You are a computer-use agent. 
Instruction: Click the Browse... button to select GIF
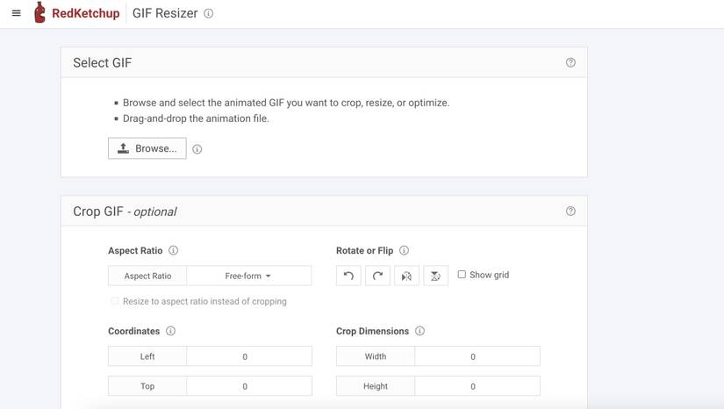pyautogui.click(x=147, y=148)
